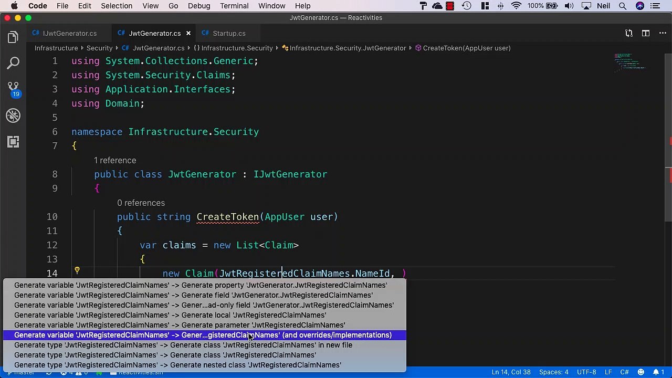Choose Generate nested class 'JwtRegisteredClaimNames'
The image size is (672, 378).
[205, 365]
